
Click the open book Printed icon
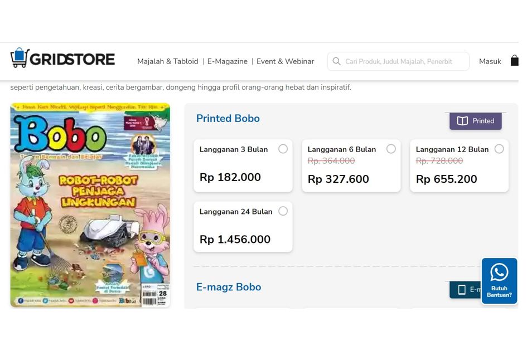coord(462,121)
